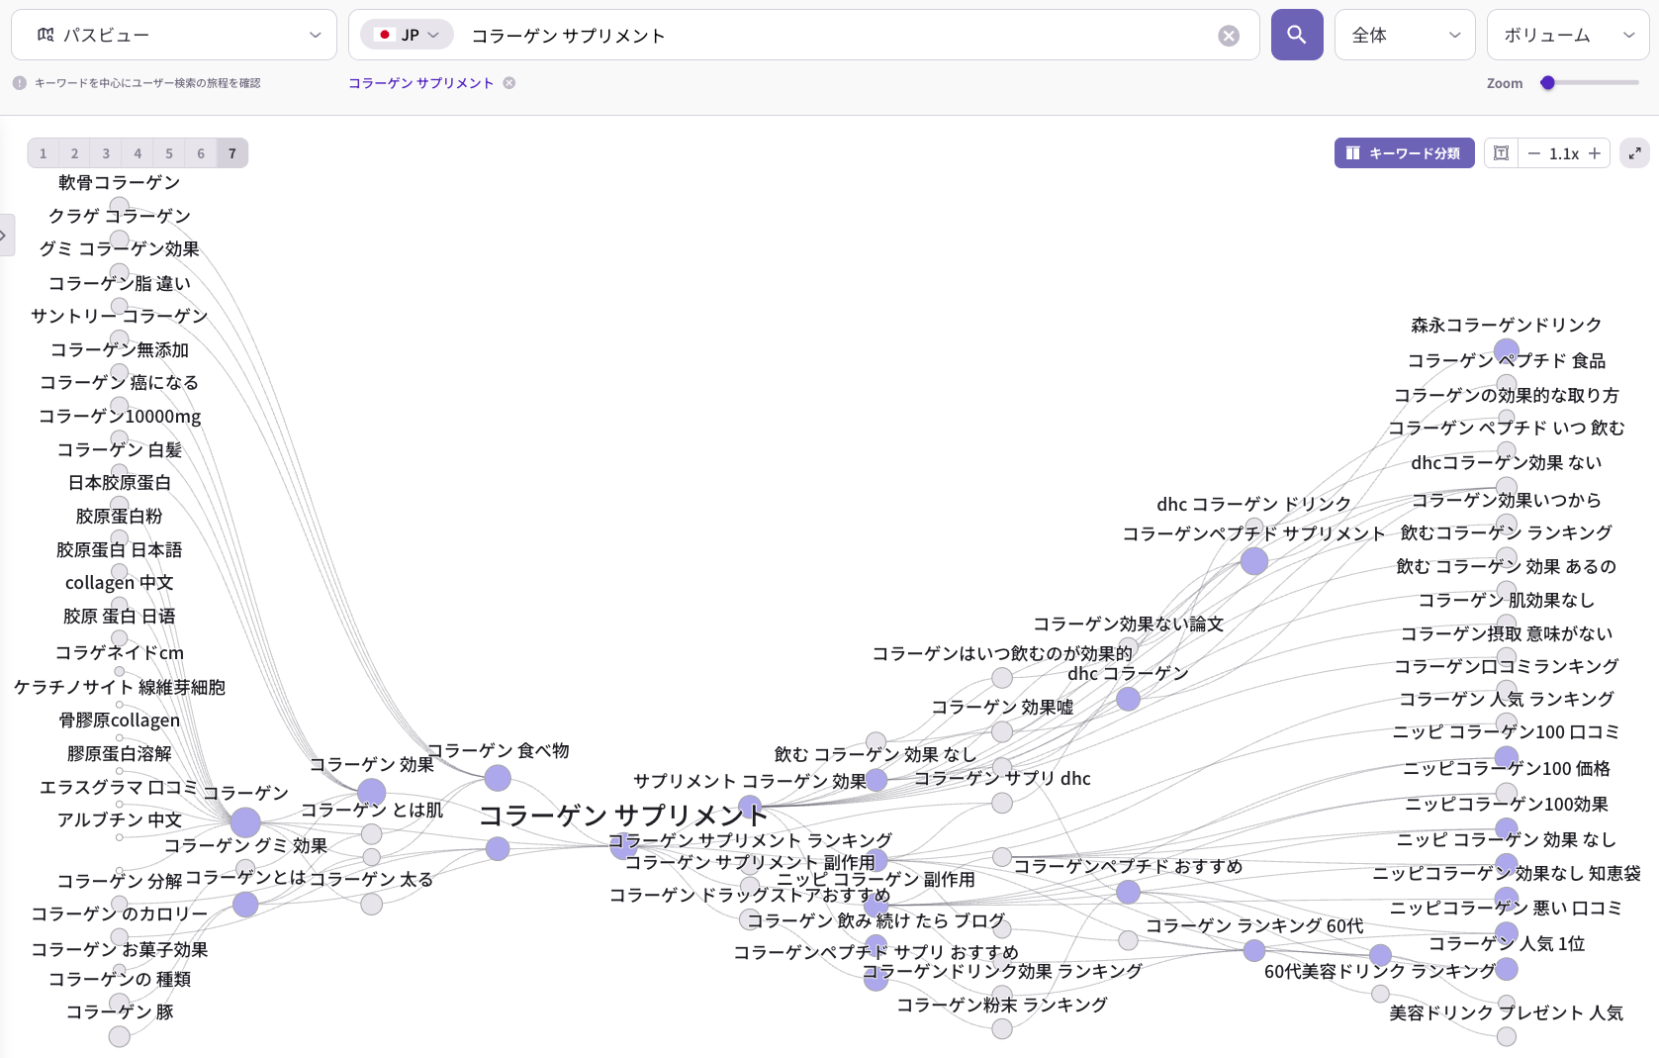The image size is (1659, 1058).
Task: Click the コラーゲン摂取 意味がない label
Action: [1507, 633]
